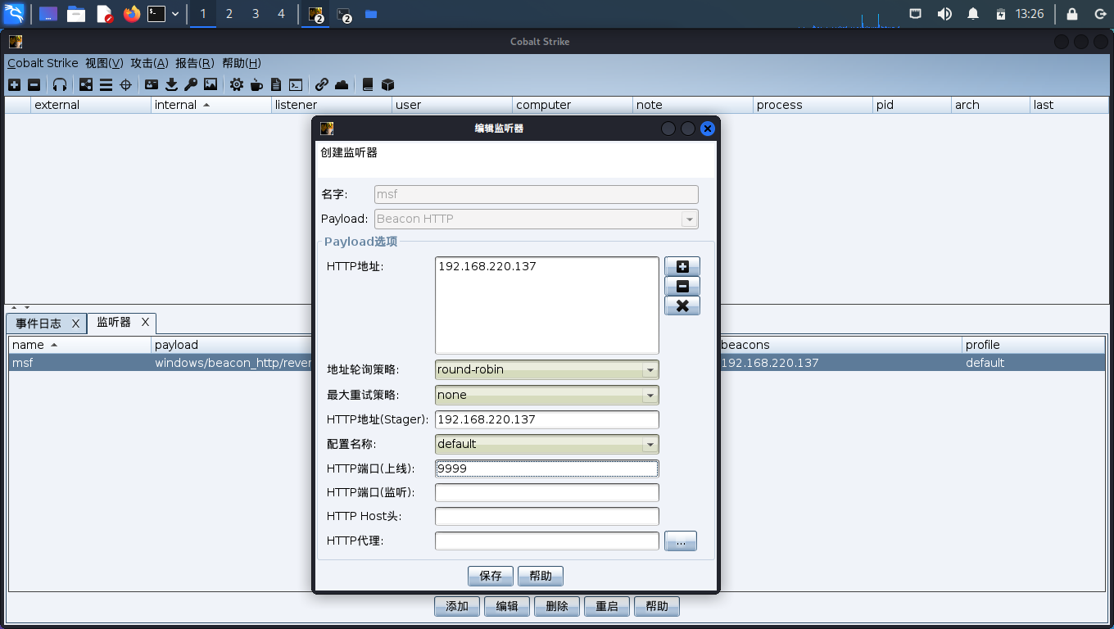Screen dimensions: 1114x629
Task: Click the coffee cup Java applet icon
Action: (256, 84)
